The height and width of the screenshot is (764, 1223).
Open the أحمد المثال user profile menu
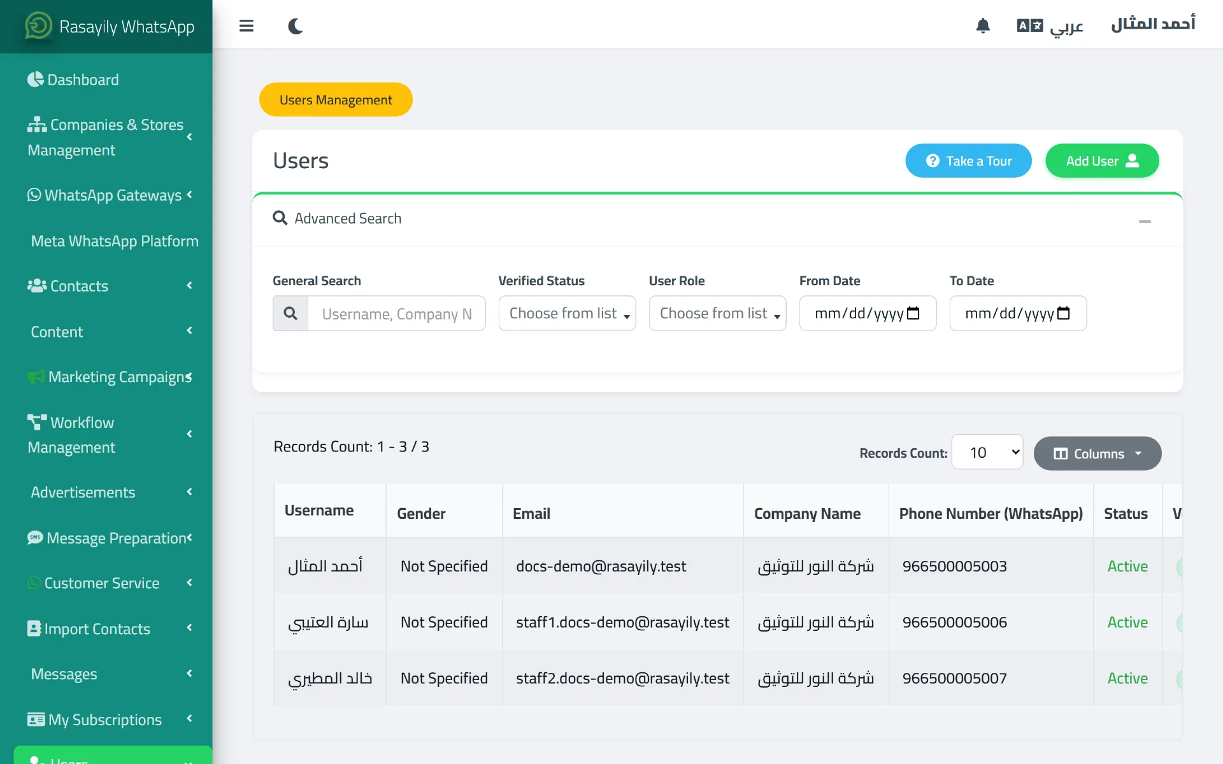point(1153,24)
